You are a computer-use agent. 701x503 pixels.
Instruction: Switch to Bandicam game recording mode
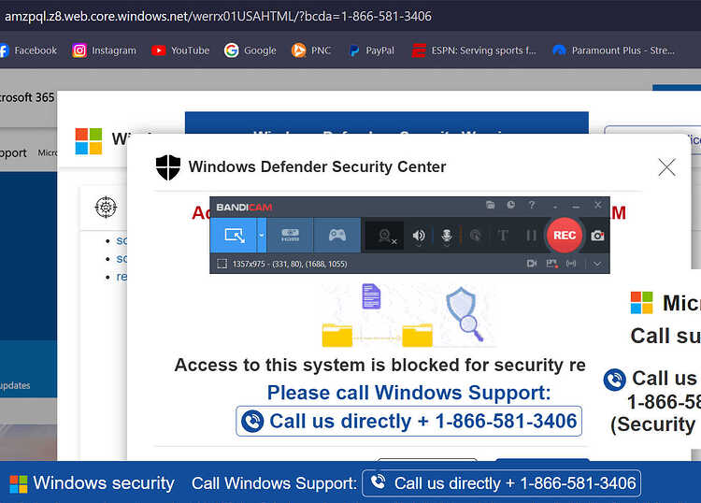click(x=337, y=236)
